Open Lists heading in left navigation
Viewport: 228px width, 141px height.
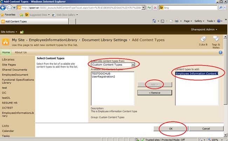coord(6,126)
